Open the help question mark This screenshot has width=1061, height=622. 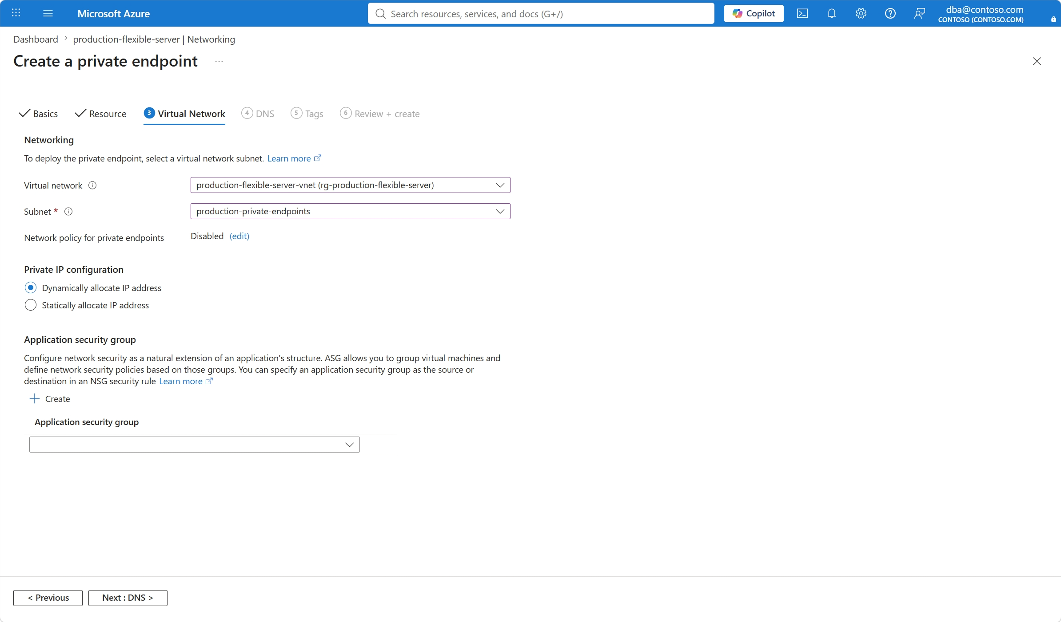point(890,13)
